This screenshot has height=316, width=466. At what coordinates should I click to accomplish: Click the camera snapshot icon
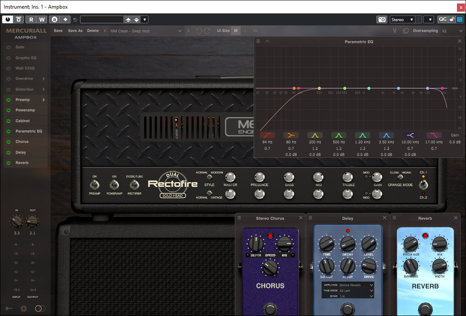[382, 19]
